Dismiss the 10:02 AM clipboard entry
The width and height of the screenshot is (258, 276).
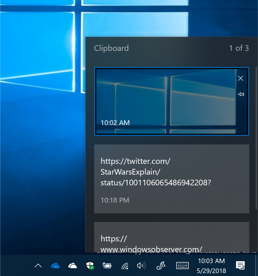click(x=240, y=78)
